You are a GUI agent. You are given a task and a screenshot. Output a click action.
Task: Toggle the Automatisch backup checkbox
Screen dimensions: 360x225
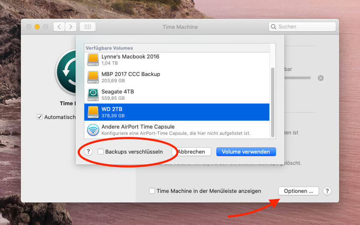click(40, 117)
